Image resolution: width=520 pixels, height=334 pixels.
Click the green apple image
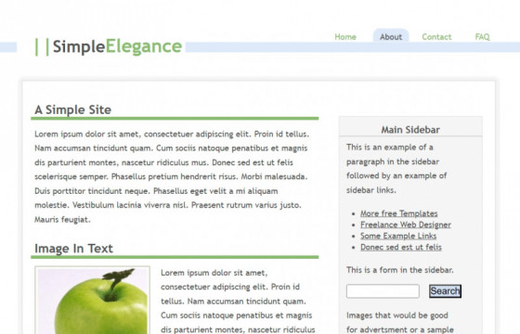pyautogui.click(x=92, y=301)
